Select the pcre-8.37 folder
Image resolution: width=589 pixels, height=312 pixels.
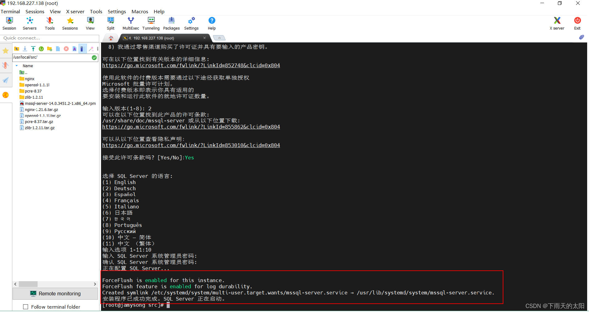pyautogui.click(x=30, y=91)
